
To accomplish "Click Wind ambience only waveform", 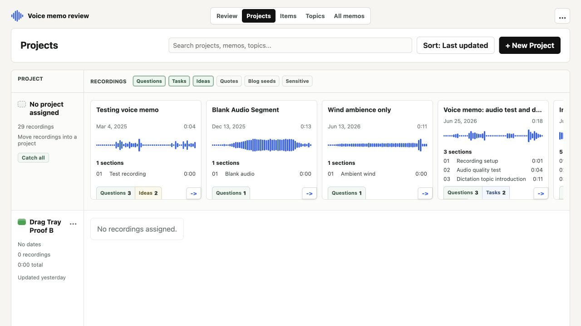I will click(x=377, y=145).
